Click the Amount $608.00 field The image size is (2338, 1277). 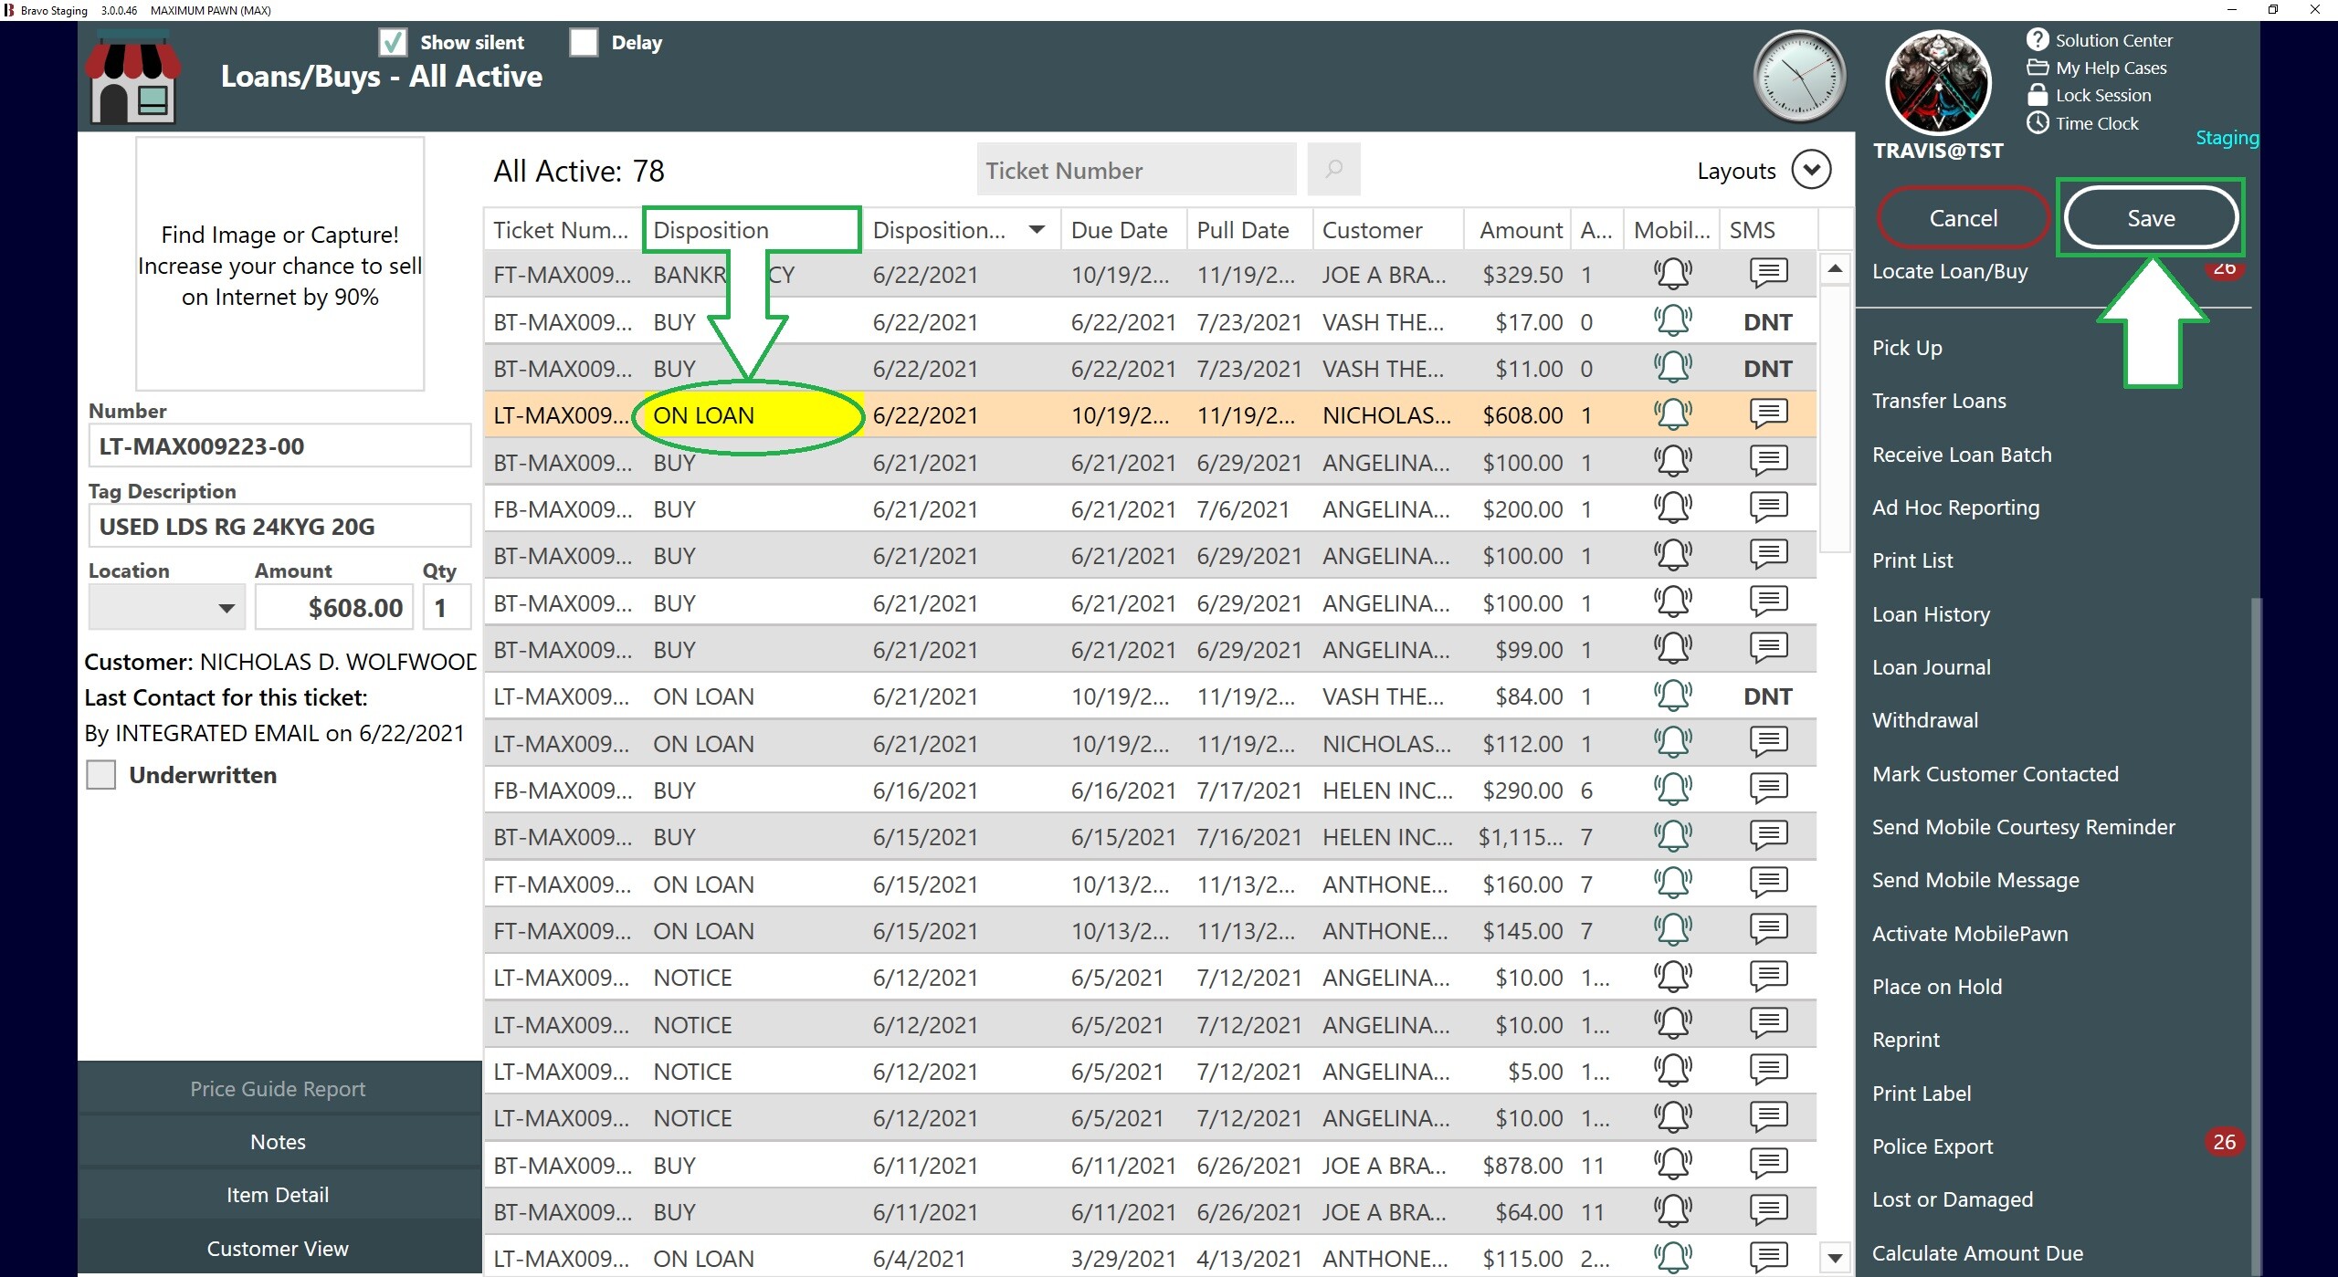click(x=333, y=607)
